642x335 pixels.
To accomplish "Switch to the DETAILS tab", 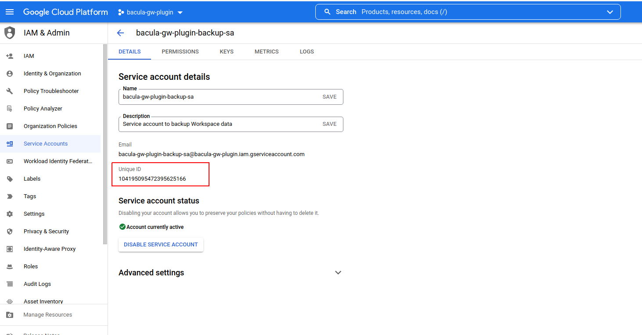I will coord(130,52).
